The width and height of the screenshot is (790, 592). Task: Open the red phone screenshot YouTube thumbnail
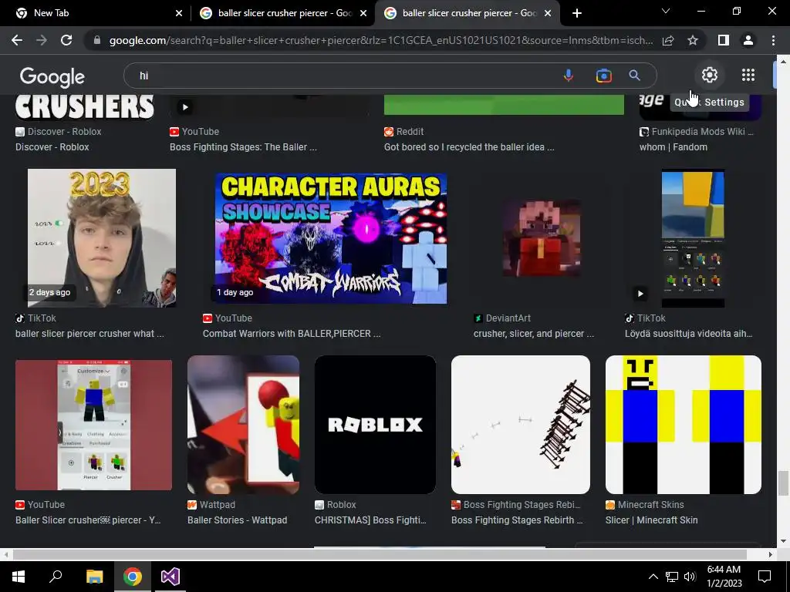93,425
